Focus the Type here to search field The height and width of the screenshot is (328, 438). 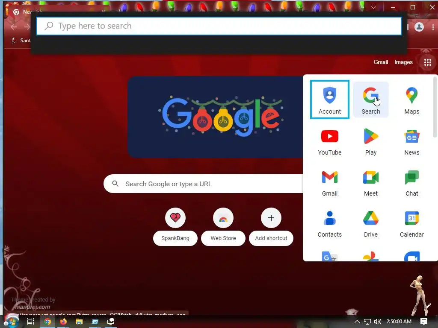click(219, 26)
